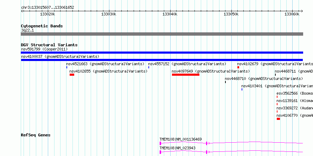Select the small blue nsv4103401 marker
This screenshot has width=313, height=156.
tap(242, 89)
